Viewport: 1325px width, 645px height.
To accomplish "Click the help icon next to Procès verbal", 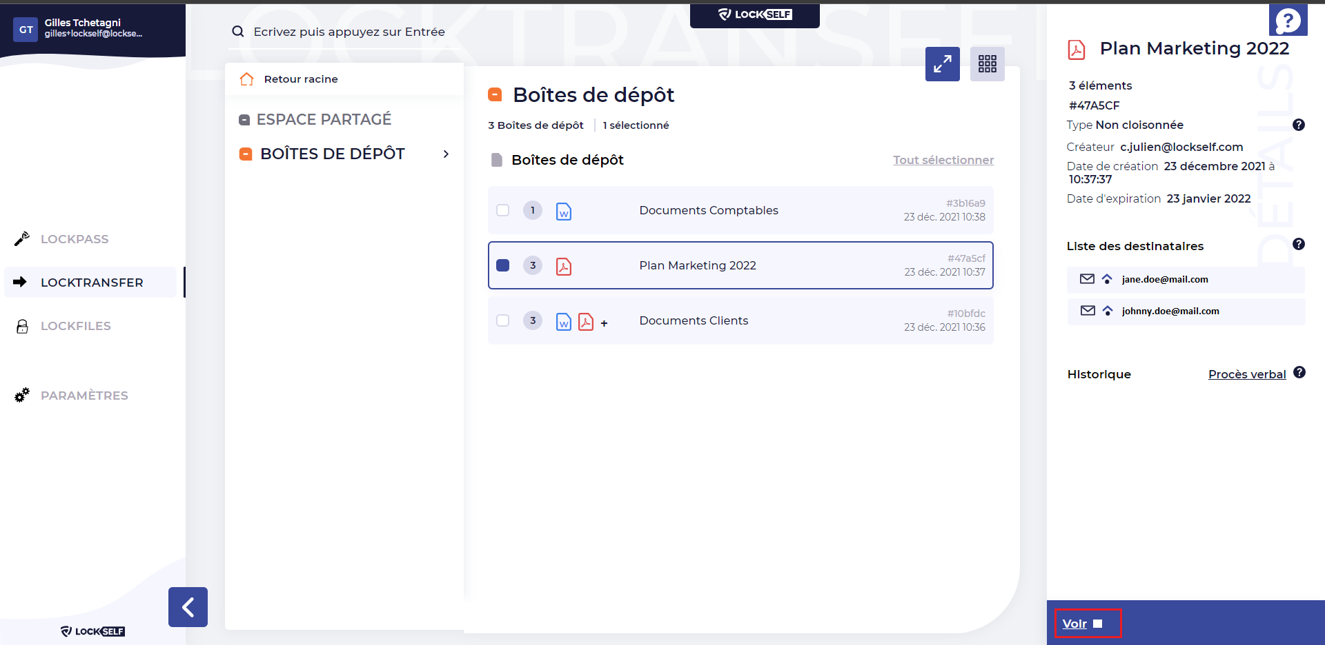I will click(1299, 372).
